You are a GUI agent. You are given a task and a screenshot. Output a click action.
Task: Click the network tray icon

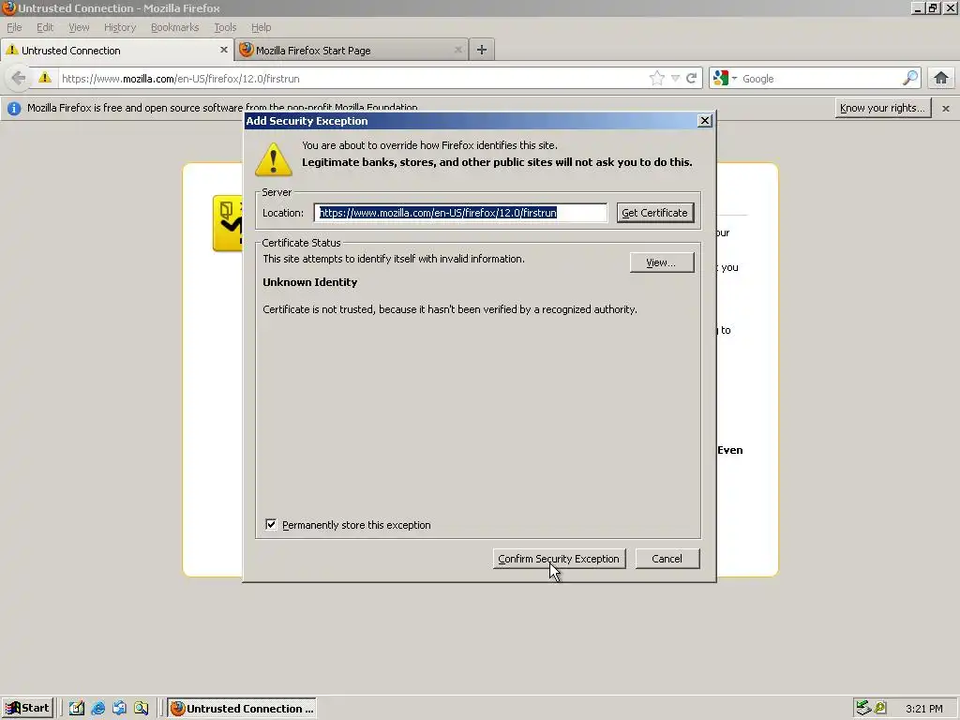coord(863,708)
